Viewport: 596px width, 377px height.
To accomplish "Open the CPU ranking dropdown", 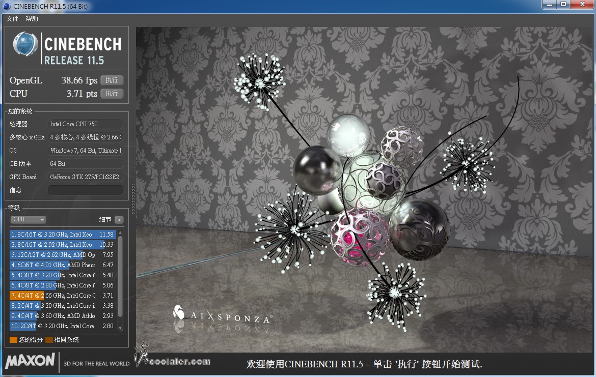I will [28, 219].
